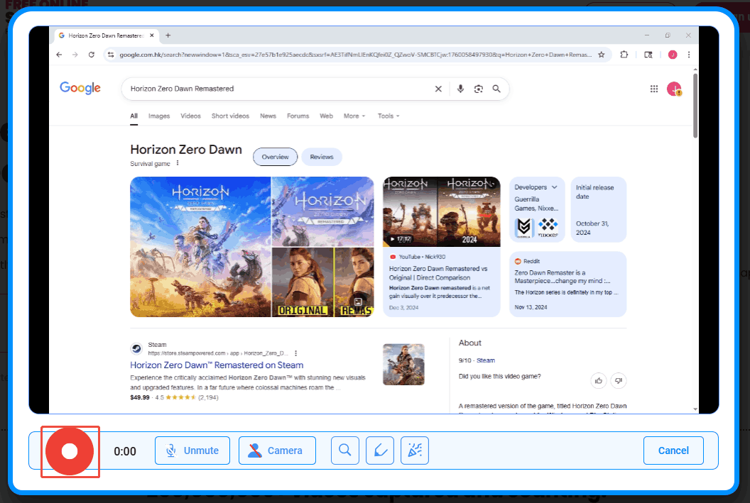Open the Steam link next to 9/10
The height and width of the screenshot is (503, 750).
click(x=486, y=360)
